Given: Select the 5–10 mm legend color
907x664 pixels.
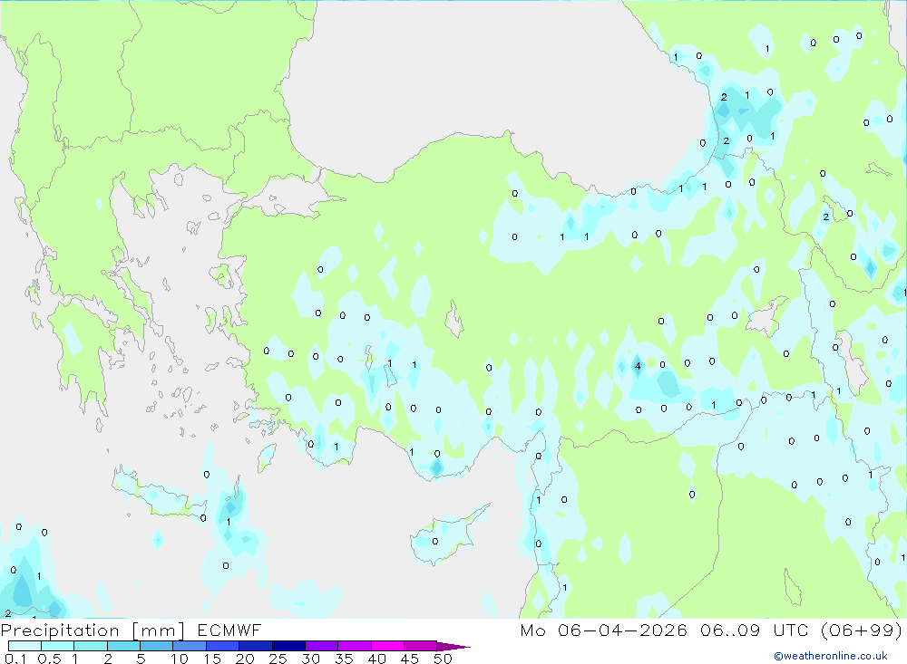Looking at the screenshot, I should pyautogui.click(x=157, y=646).
